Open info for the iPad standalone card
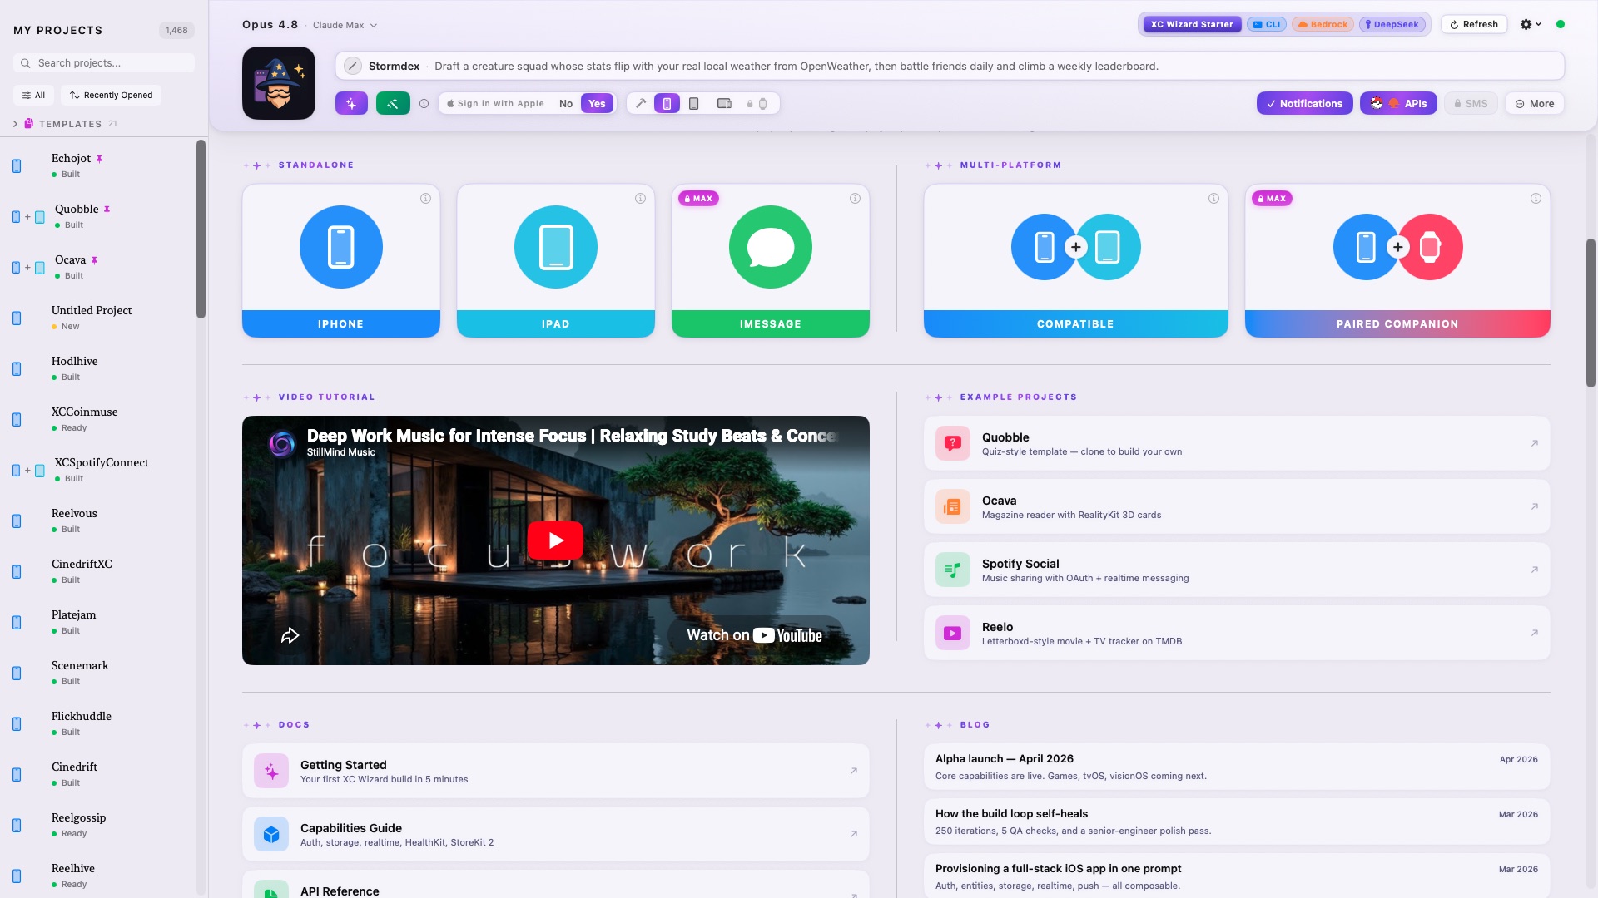Viewport: 1598px width, 898px height. 640,198
